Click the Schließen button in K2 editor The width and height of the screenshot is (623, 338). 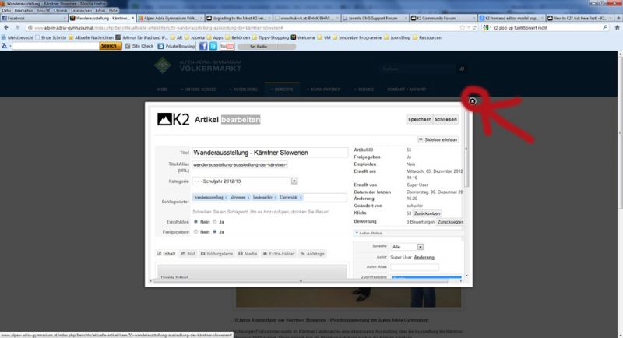[x=445, y=119]
